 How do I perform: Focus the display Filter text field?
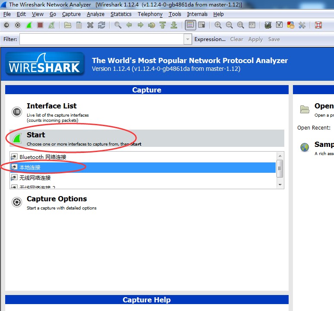[x=102, y=39]
